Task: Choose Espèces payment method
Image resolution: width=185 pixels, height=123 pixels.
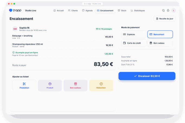Action: pos(134,34)
